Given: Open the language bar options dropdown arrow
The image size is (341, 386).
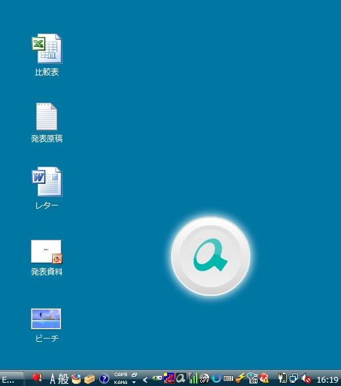Looking at the screenshot, I should [x=134, y=382].
